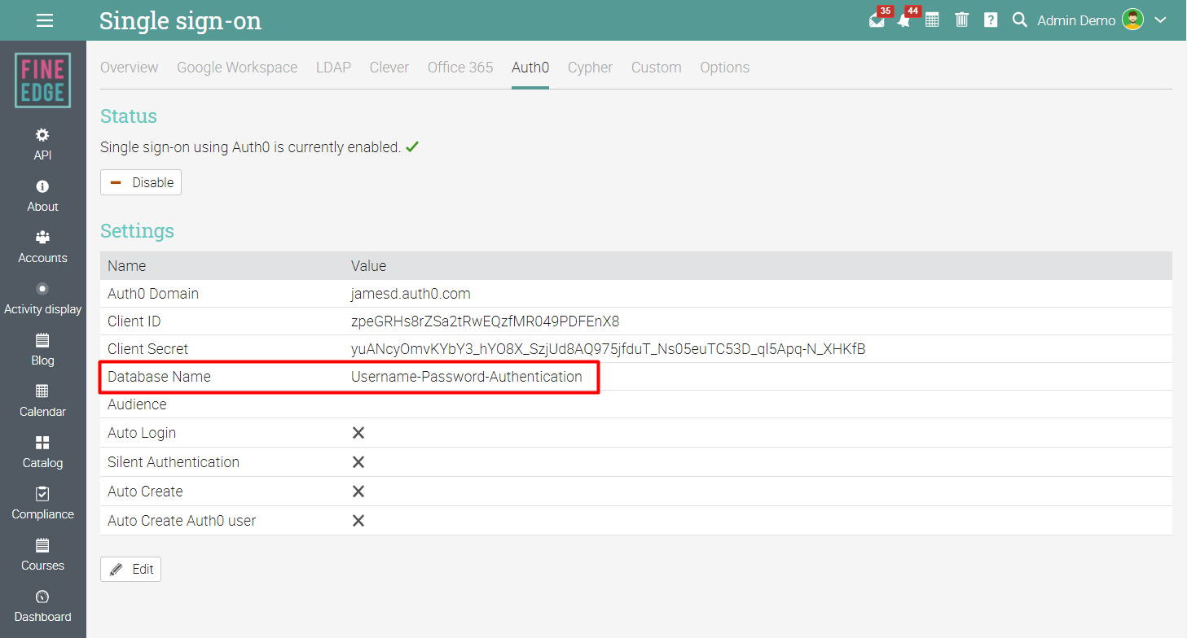The height and width of the screenshot is (638, 1187).
Task: Expand the Admin Demo account dropdown arrow
Action: [x=1161, y=20]
